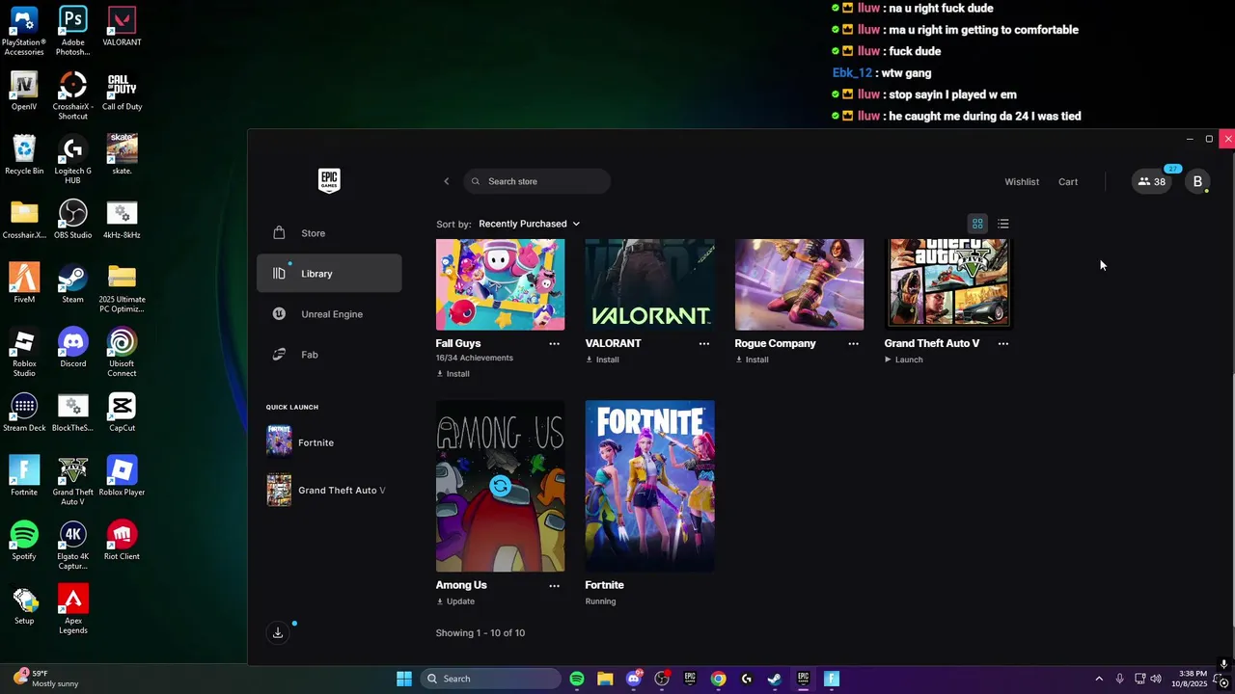The height and width of the screenshot is (694, 1235).
Task: Open FiveM desktop shortcut
Action: [24, 284]
